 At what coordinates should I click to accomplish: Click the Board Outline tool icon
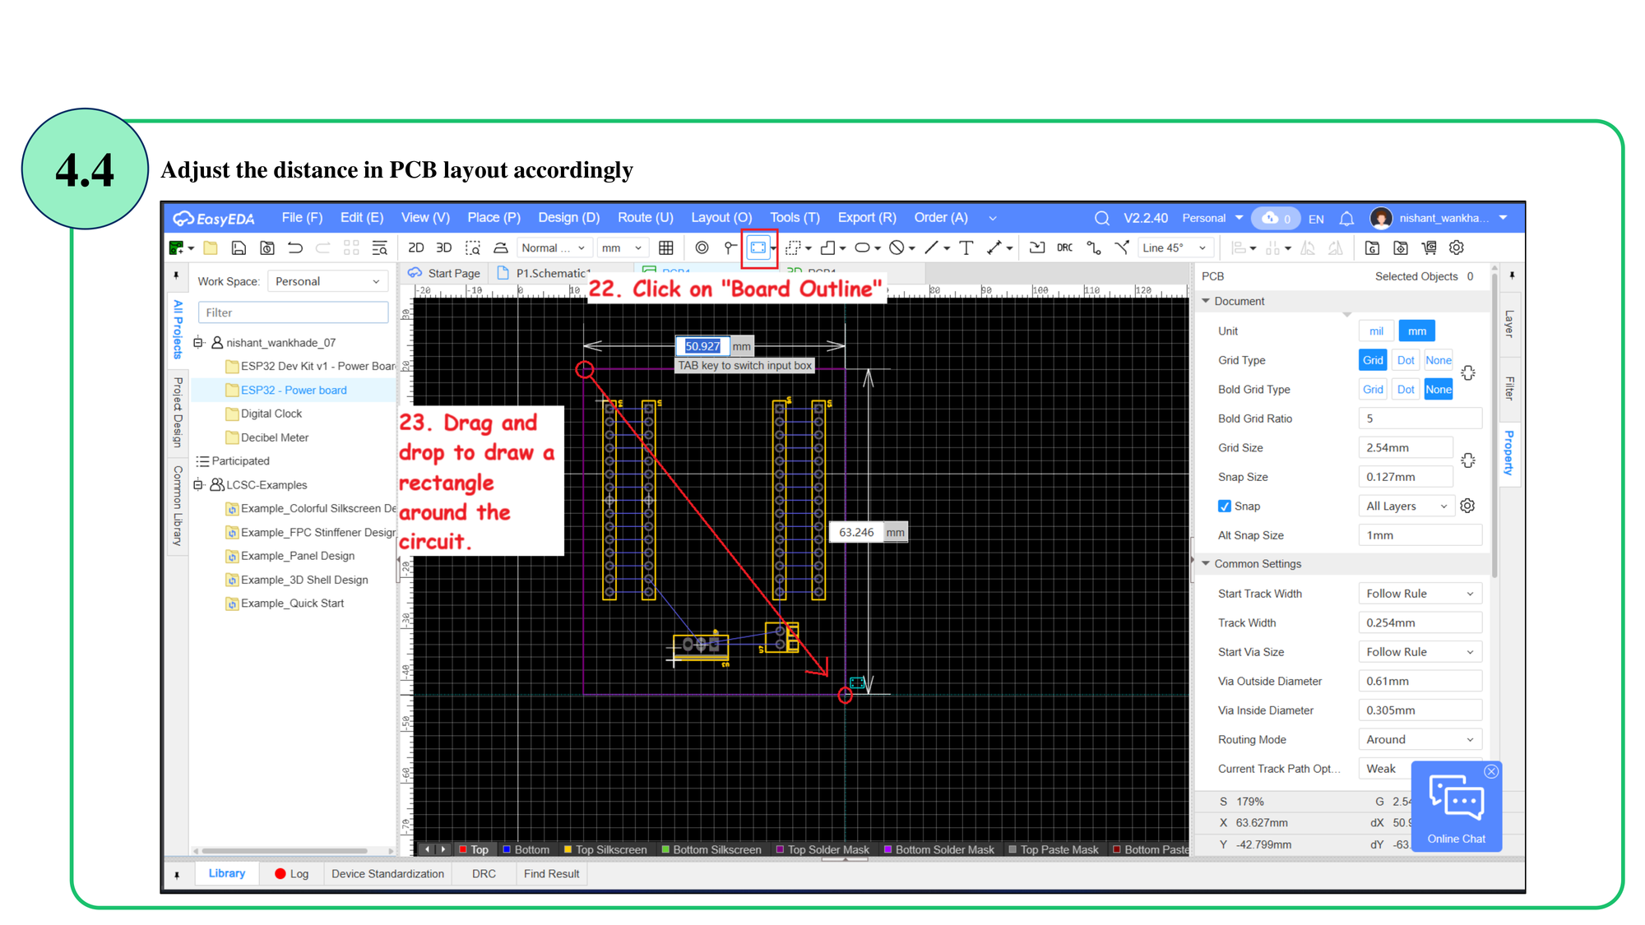(x=758, y=247)
